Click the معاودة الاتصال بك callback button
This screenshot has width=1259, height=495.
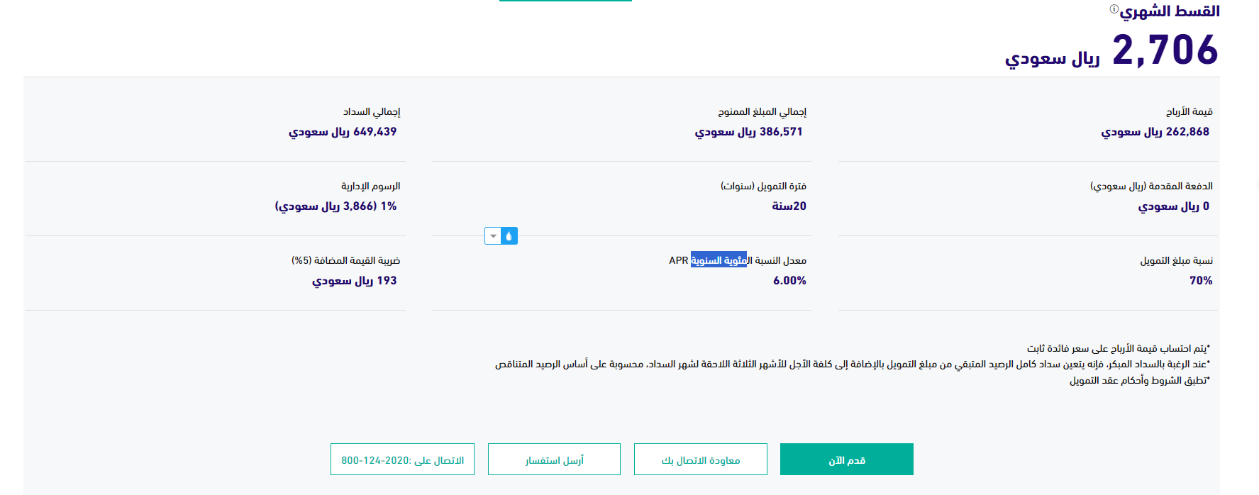coord(701,460)
